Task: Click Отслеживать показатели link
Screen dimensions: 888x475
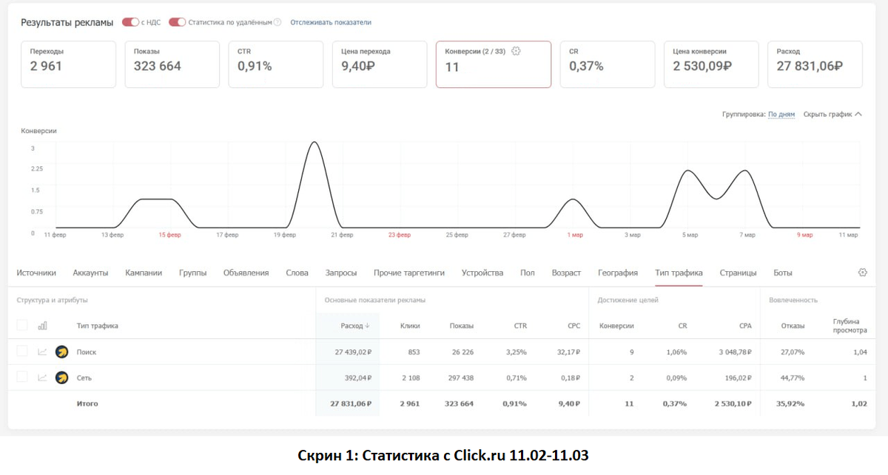Action: tap(331, 22)
